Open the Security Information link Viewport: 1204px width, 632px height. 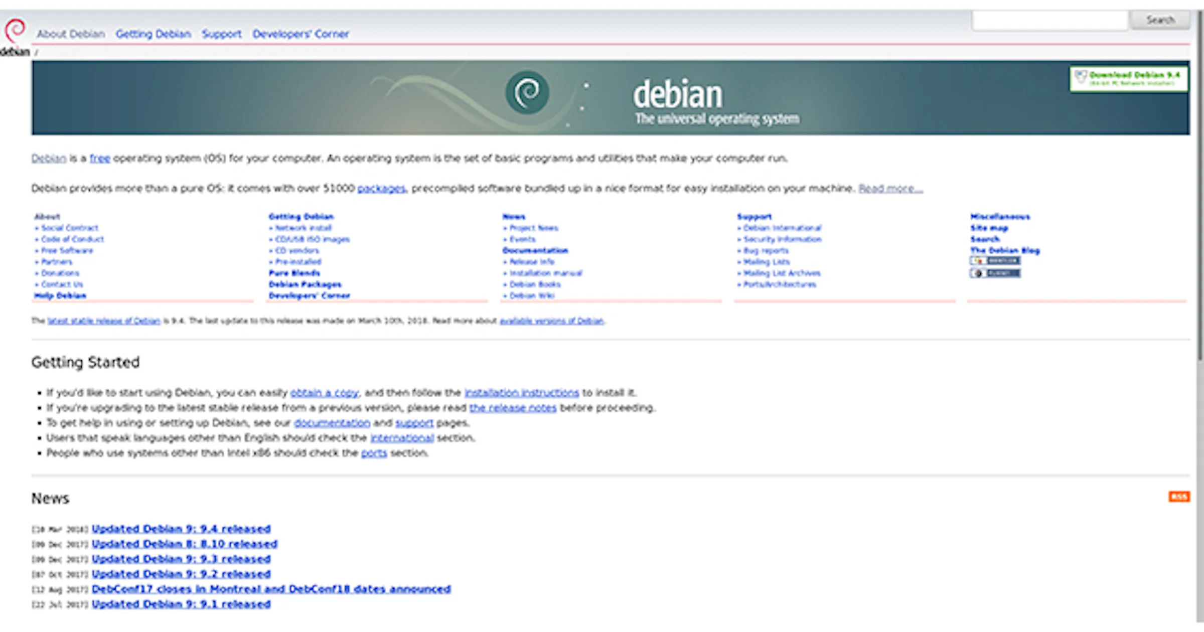[783, 239]
